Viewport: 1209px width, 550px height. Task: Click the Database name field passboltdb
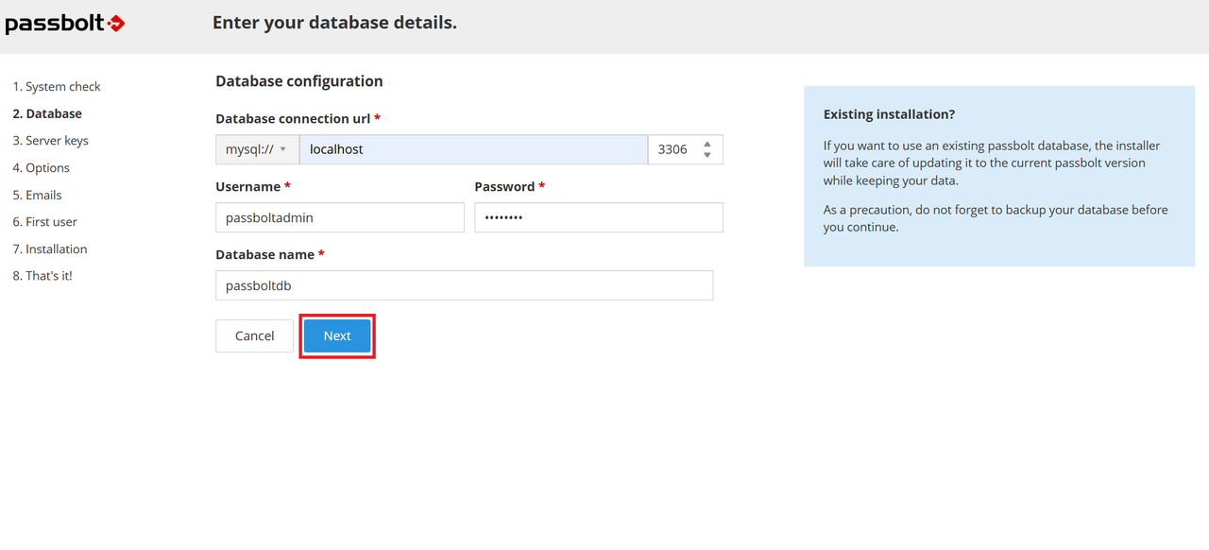(x=464, y=285)
